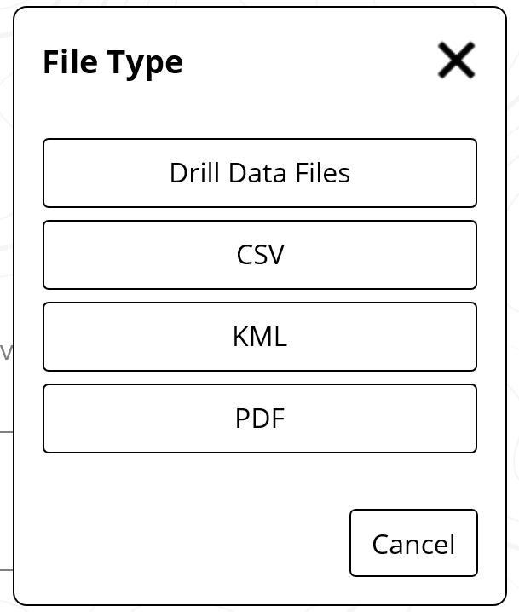This screenshot has height=612, width=519.
Task: Export as Drill Data Files
Action: click(x=259, y=173)
